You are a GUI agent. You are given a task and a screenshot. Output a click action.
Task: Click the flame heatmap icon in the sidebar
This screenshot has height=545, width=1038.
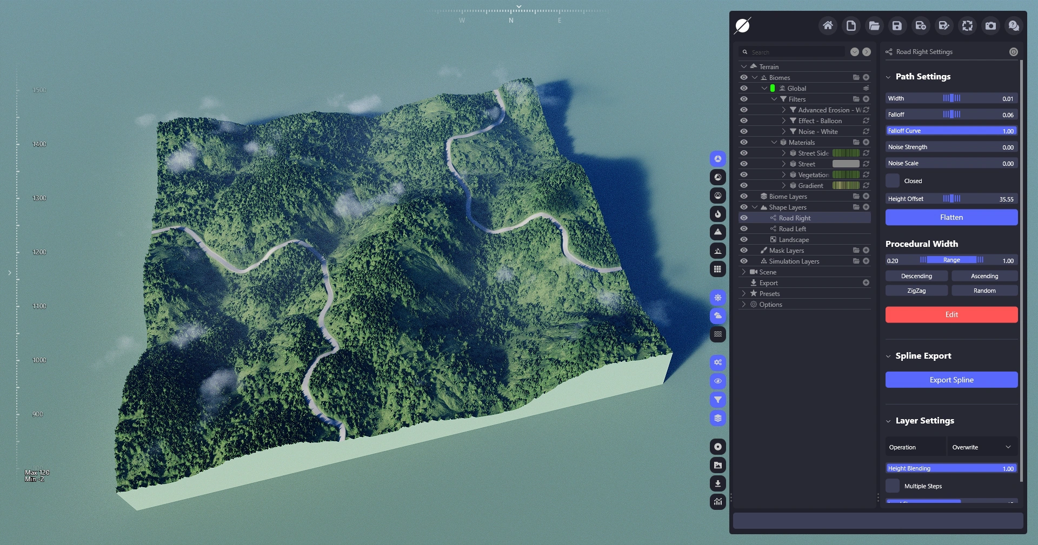(718, 214)
